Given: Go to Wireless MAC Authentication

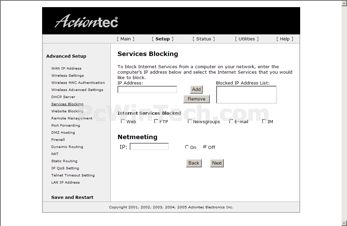Looking at the screenshot, I should pyautogui.click(x=78, y=82).
